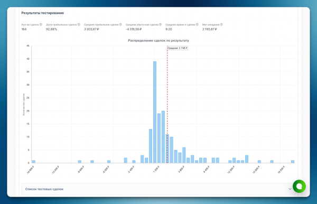The height and width of the screenshot is (204, 317).
Task: Select the value 92,68%
Action: [x=52, y=29]
